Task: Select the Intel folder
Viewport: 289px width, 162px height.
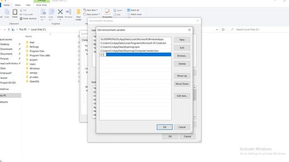Action: [32, 42]
